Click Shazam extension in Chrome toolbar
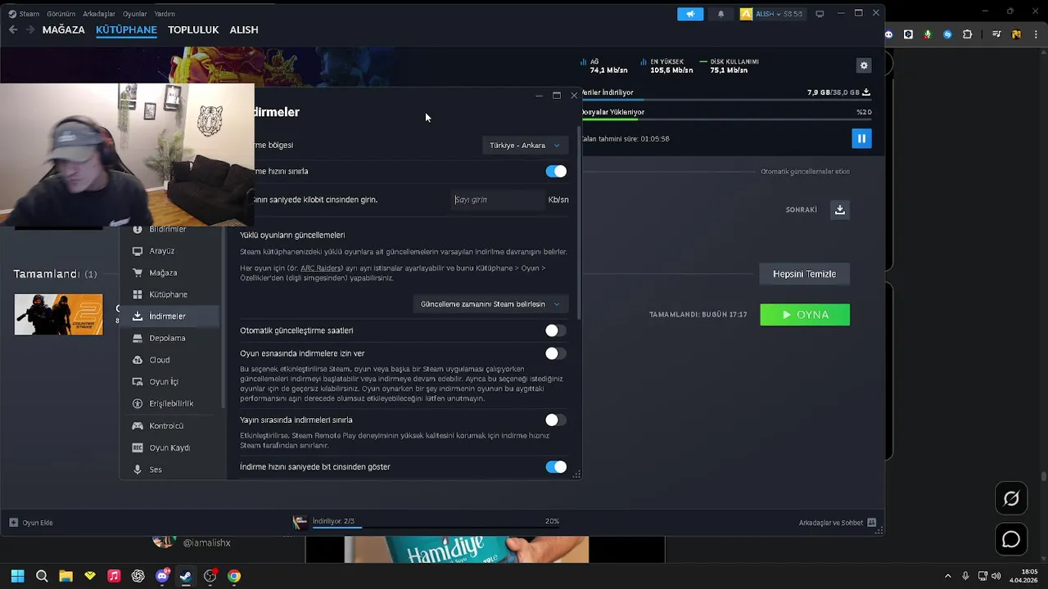 click(x=947, y=34)
